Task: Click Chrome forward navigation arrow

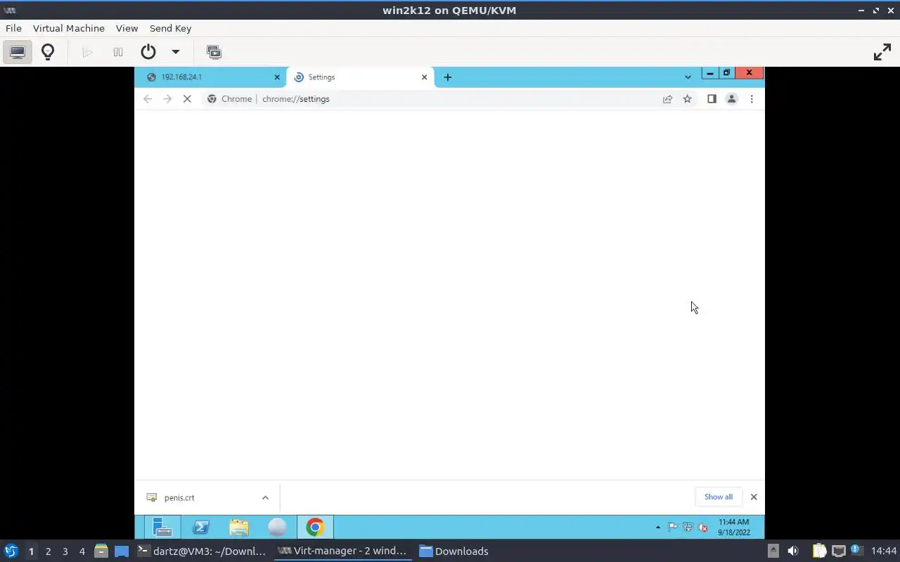Action: [167, 99]
